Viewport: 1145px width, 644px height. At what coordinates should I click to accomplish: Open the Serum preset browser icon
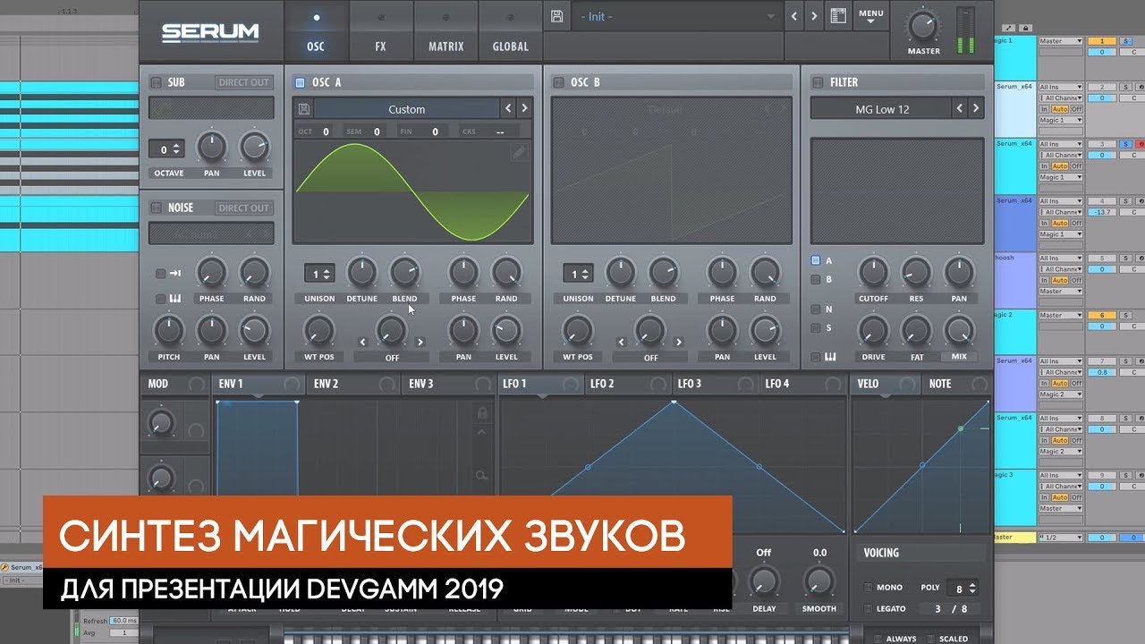pos(838,16)
